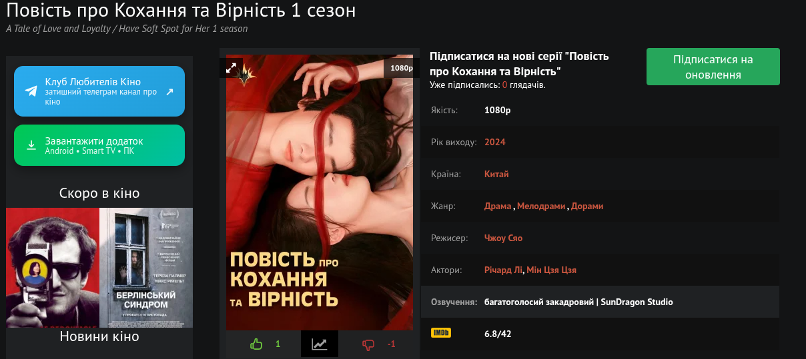Image resolution: width=806 pixels, height=359 pixels.
Task: Open actor Мін Цзя Цзя link
Action: point(551,270)
